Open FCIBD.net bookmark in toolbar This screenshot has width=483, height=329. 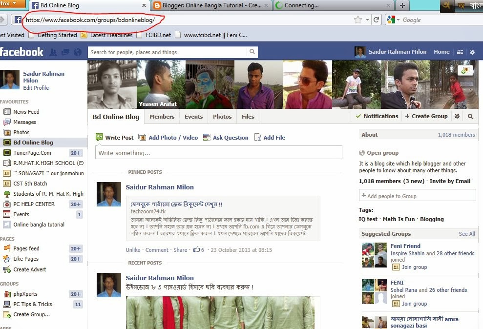click(154, 35)
